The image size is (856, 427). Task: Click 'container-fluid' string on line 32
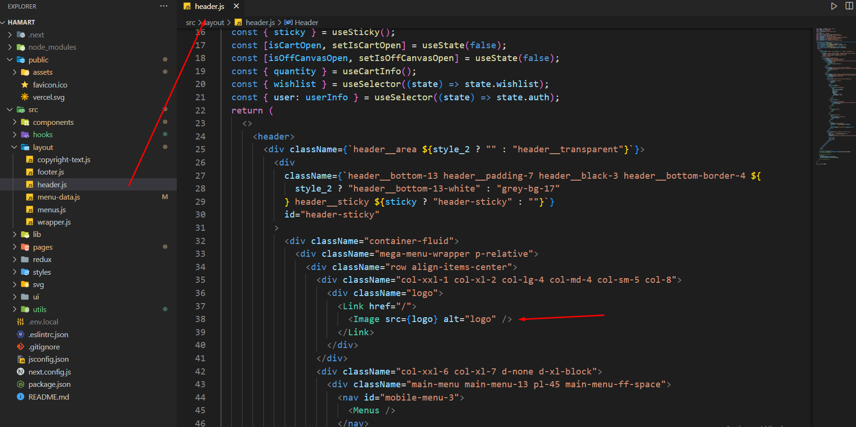point(409,241)
